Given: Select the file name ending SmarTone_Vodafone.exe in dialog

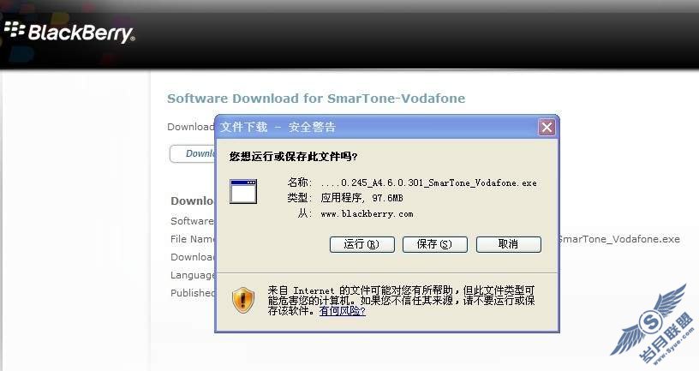Looking at the screenshot, I should (x=428, y=183).
